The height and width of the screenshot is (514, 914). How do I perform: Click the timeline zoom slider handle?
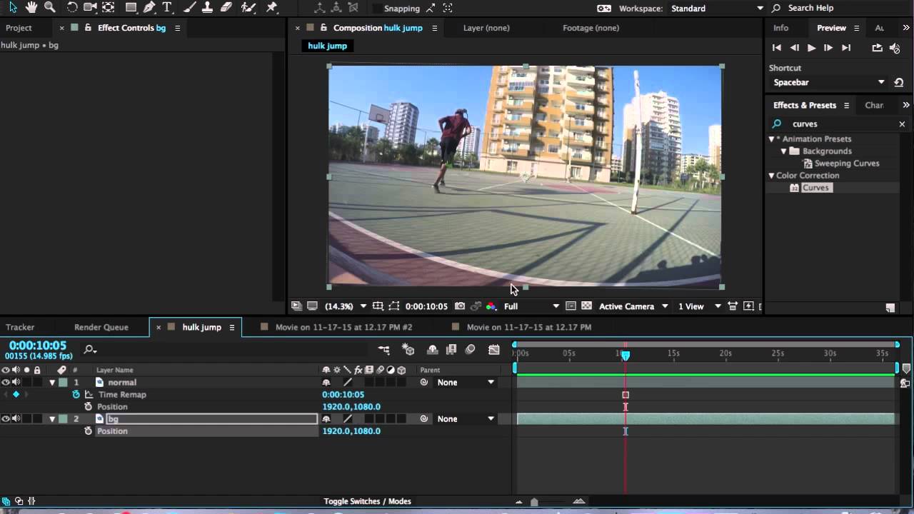click(x=534, y=502)
